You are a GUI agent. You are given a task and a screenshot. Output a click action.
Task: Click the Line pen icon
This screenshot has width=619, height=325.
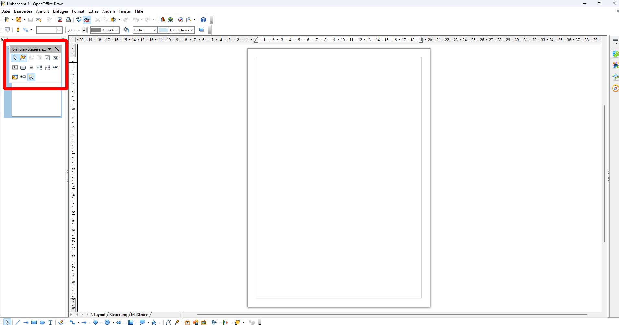(x=18, y=30)
